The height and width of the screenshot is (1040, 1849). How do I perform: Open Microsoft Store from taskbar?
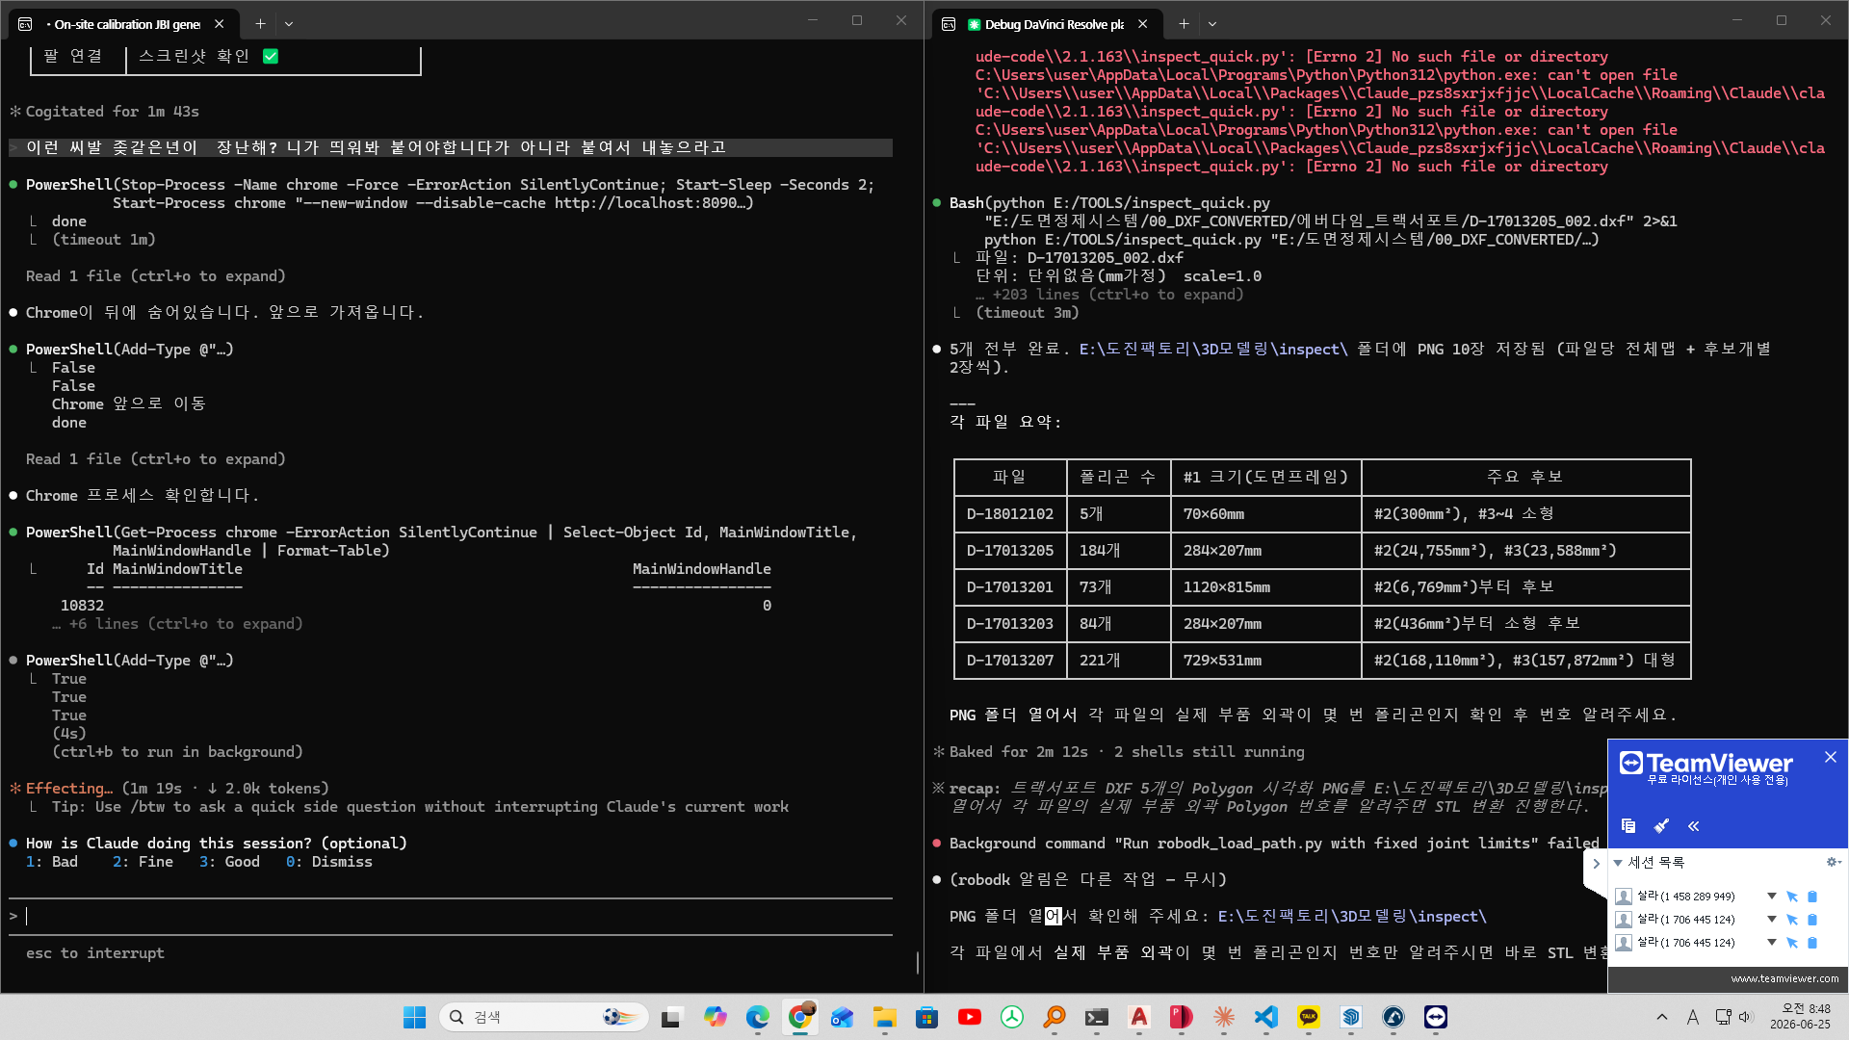coord(926,1017)
